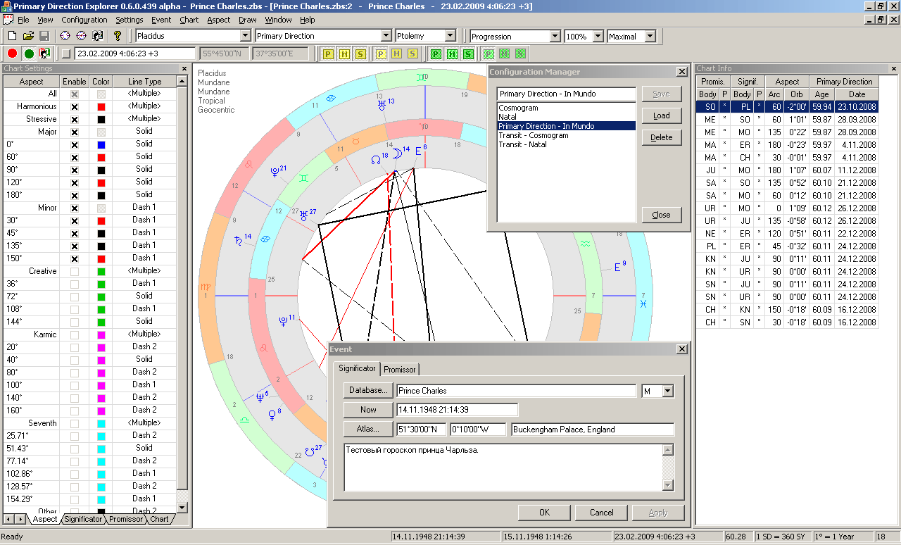This screenshot has width=901, height=545.
Task: Click the date cell '11.12.2008' in Chart Info
Action: click(857, 170)
